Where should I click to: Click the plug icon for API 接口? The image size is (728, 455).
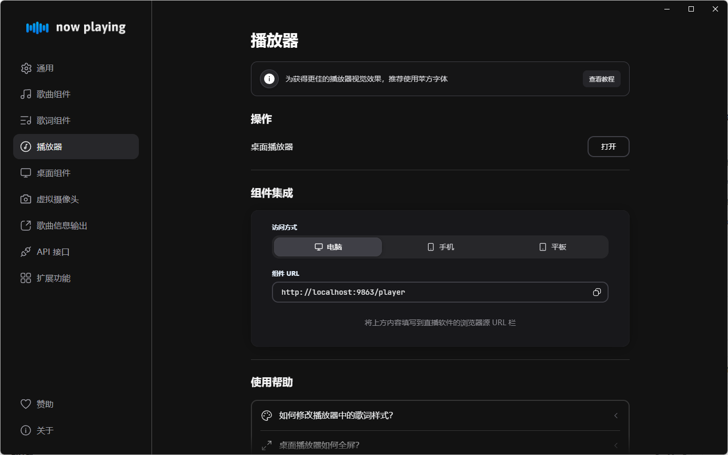(26, 252)
